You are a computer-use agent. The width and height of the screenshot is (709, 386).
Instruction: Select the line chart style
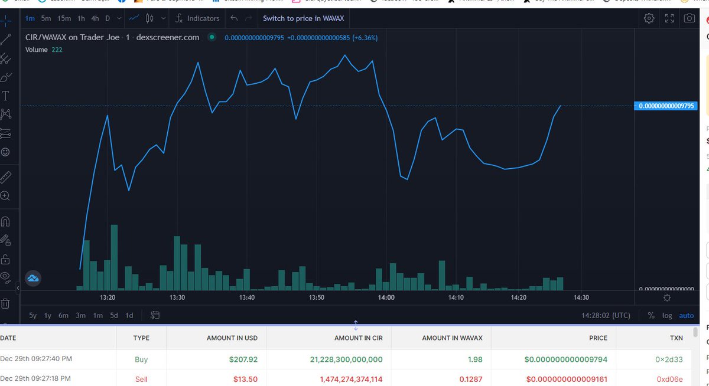click(x=135, y=18)
